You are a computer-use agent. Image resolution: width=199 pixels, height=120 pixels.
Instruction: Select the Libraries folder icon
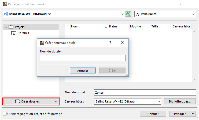tap(13, 33)
